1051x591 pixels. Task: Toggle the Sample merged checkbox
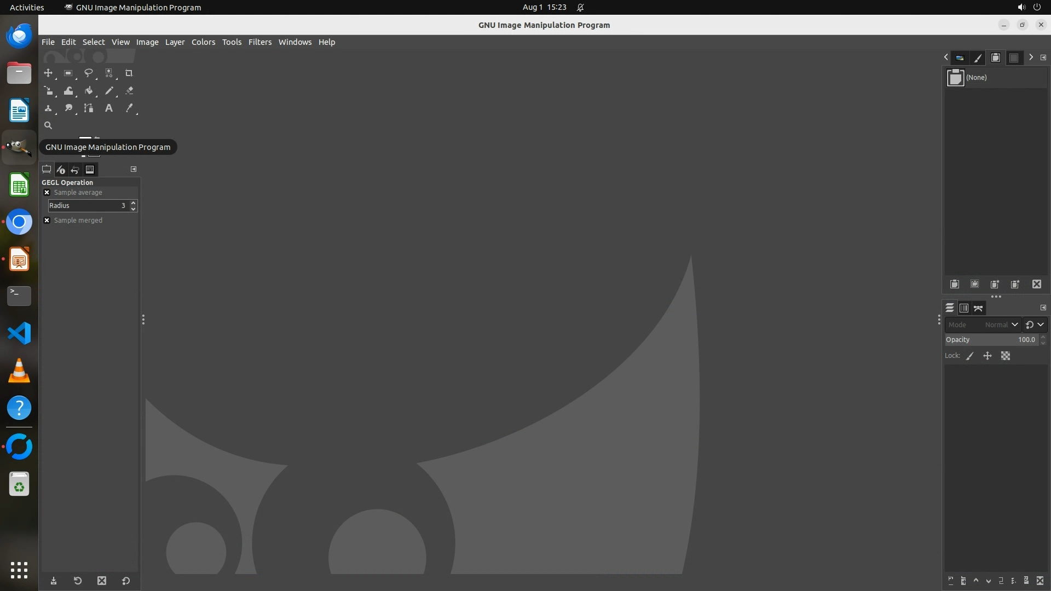47,221
